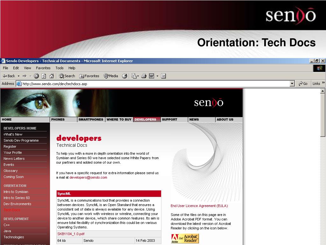Select the WHERE TO BUY tab
This screenshot has width=326, height=245.
[x=119, y=120]
